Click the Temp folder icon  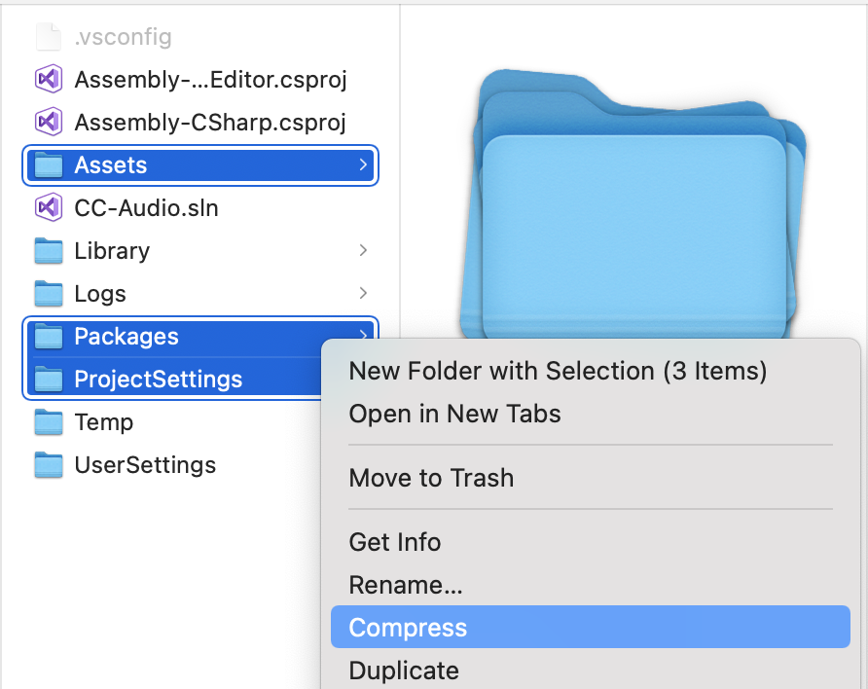click(x=49, y=421)
